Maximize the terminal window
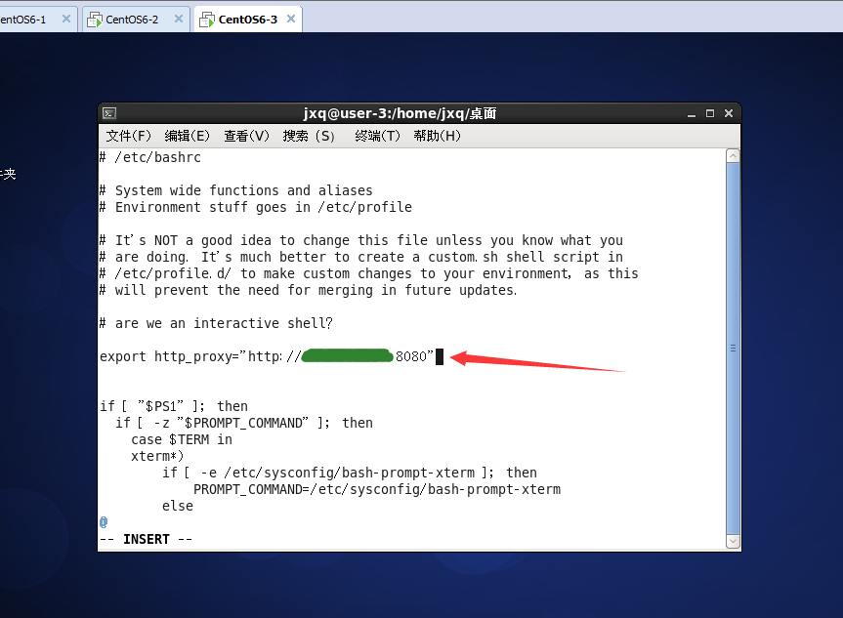Image resolution: width=843 pixels, height=618 pixels. pos(710,113)
